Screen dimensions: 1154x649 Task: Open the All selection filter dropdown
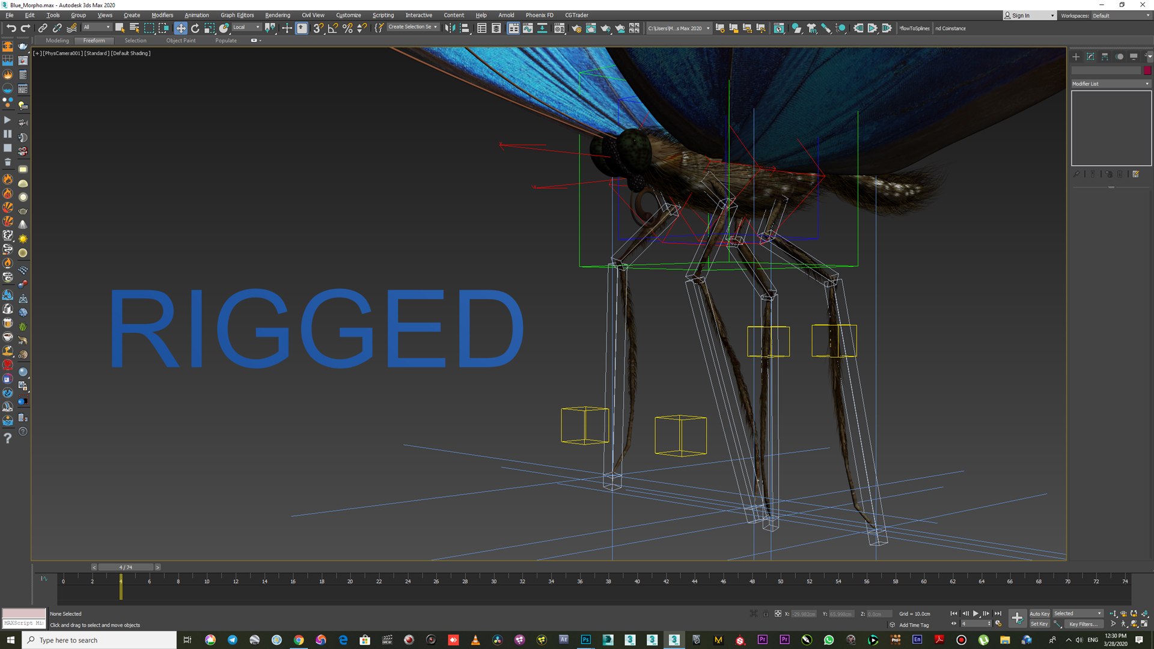[97, 27]
